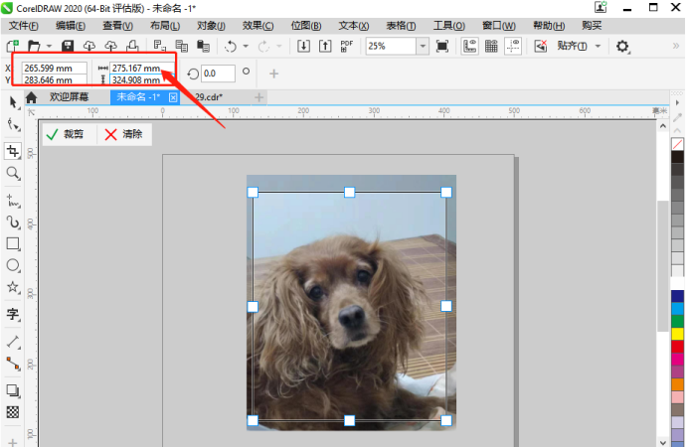Select the Text tool (字)
This screenshot has width=688, height=447.
(x=13, y=315)
